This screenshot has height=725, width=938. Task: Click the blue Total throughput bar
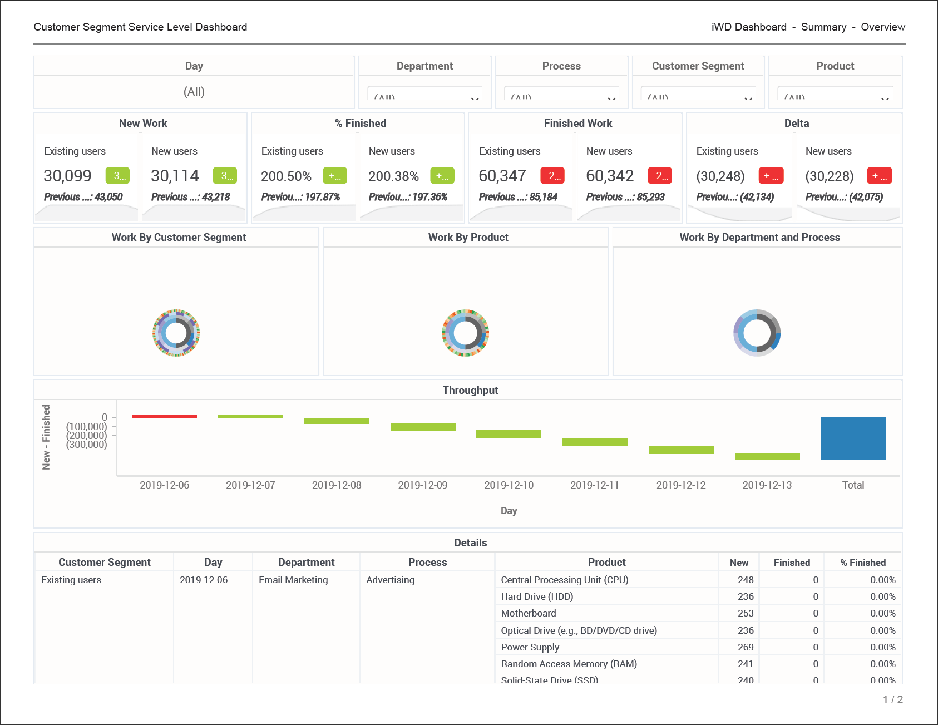pyautogui.click(x=853, y=438)
